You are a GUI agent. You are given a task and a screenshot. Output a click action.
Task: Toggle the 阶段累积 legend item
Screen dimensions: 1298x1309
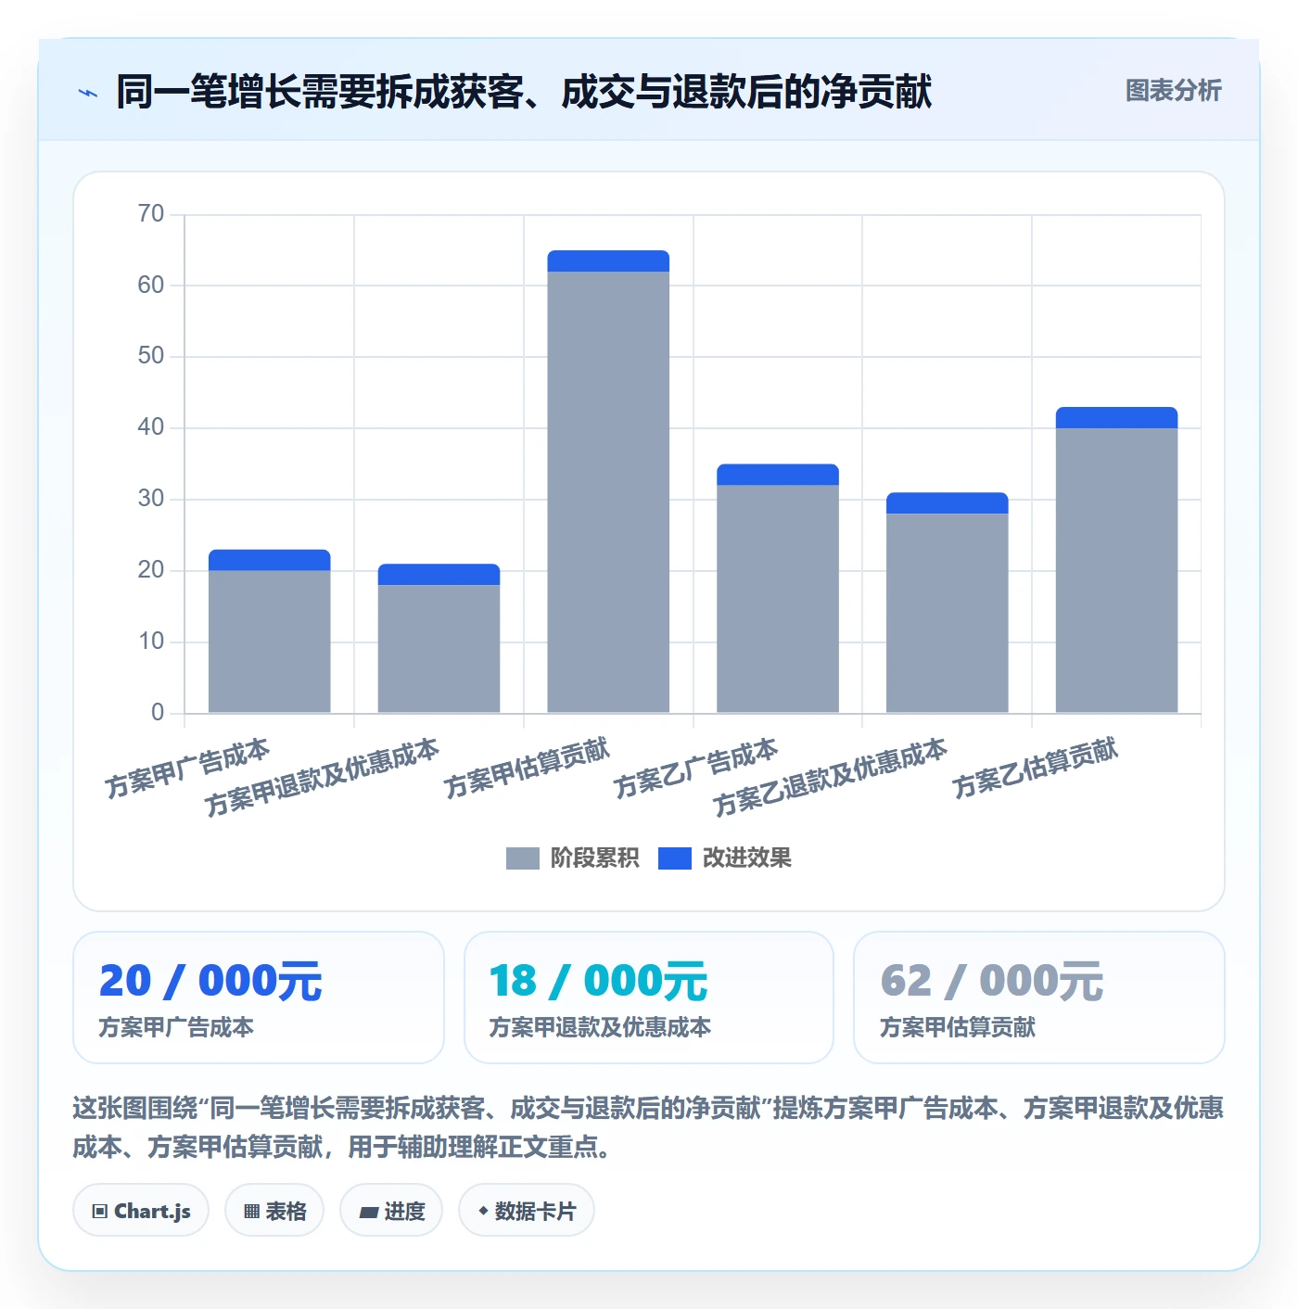pyautogui.click(x=572, y=858)
